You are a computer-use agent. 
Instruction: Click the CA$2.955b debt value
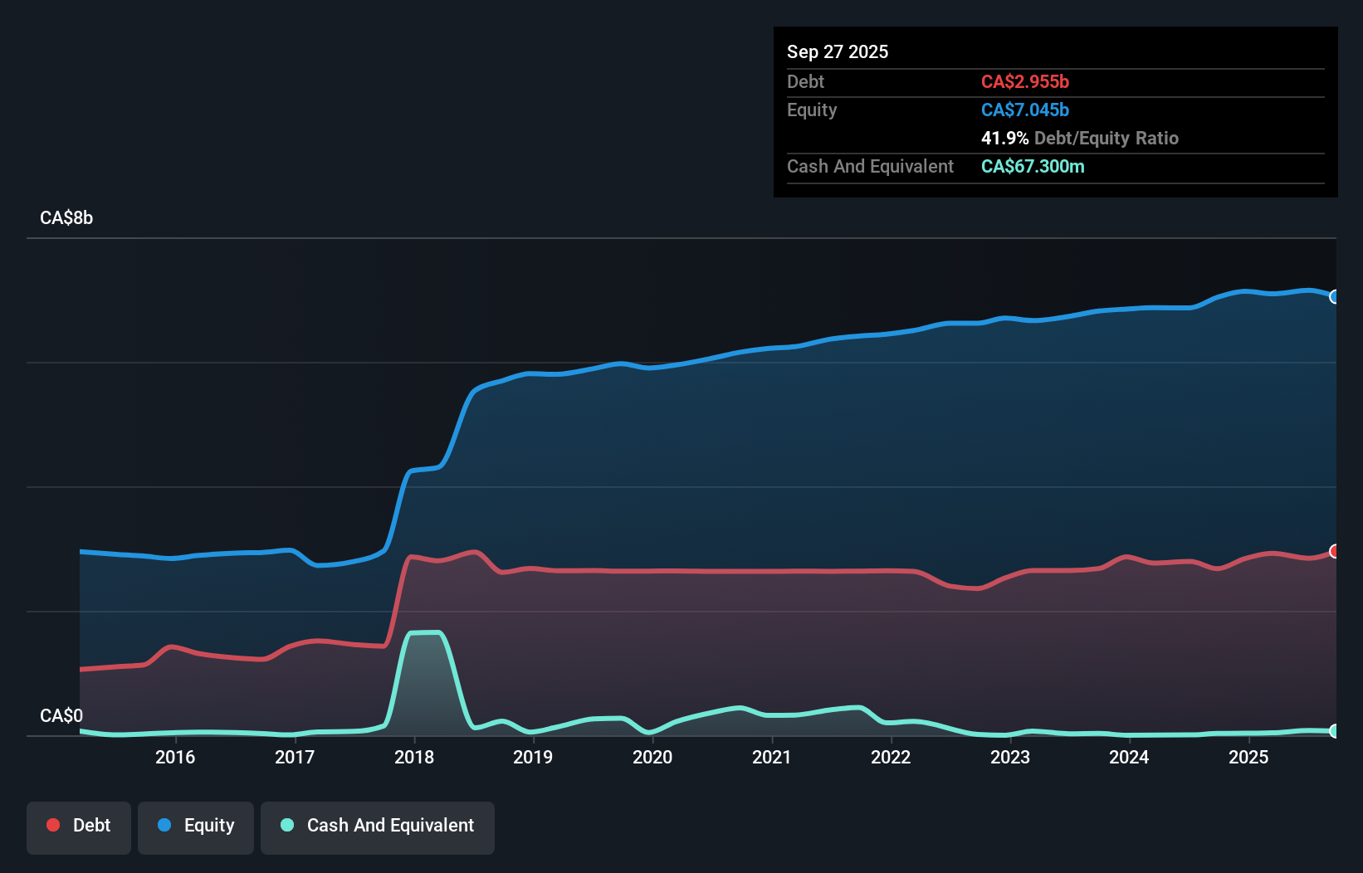click(1025, 81)
